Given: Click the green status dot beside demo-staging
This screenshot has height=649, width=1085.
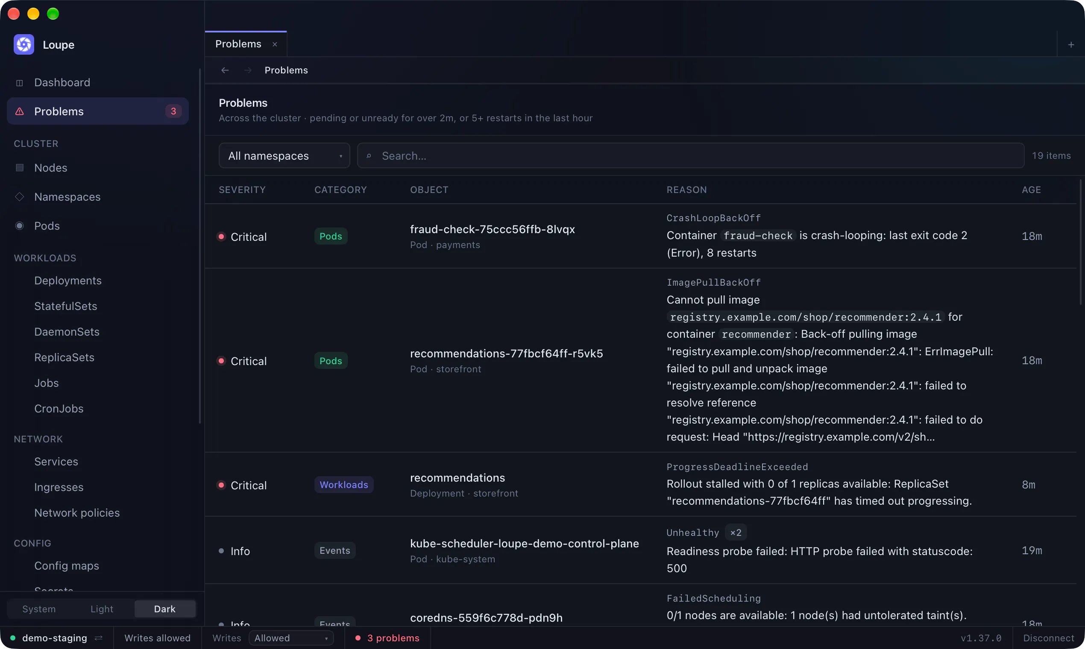Looking at the screenshot, I should 13,638.
